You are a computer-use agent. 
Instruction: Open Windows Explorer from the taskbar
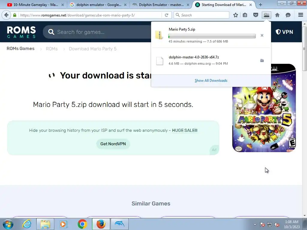tap(45, 224)
